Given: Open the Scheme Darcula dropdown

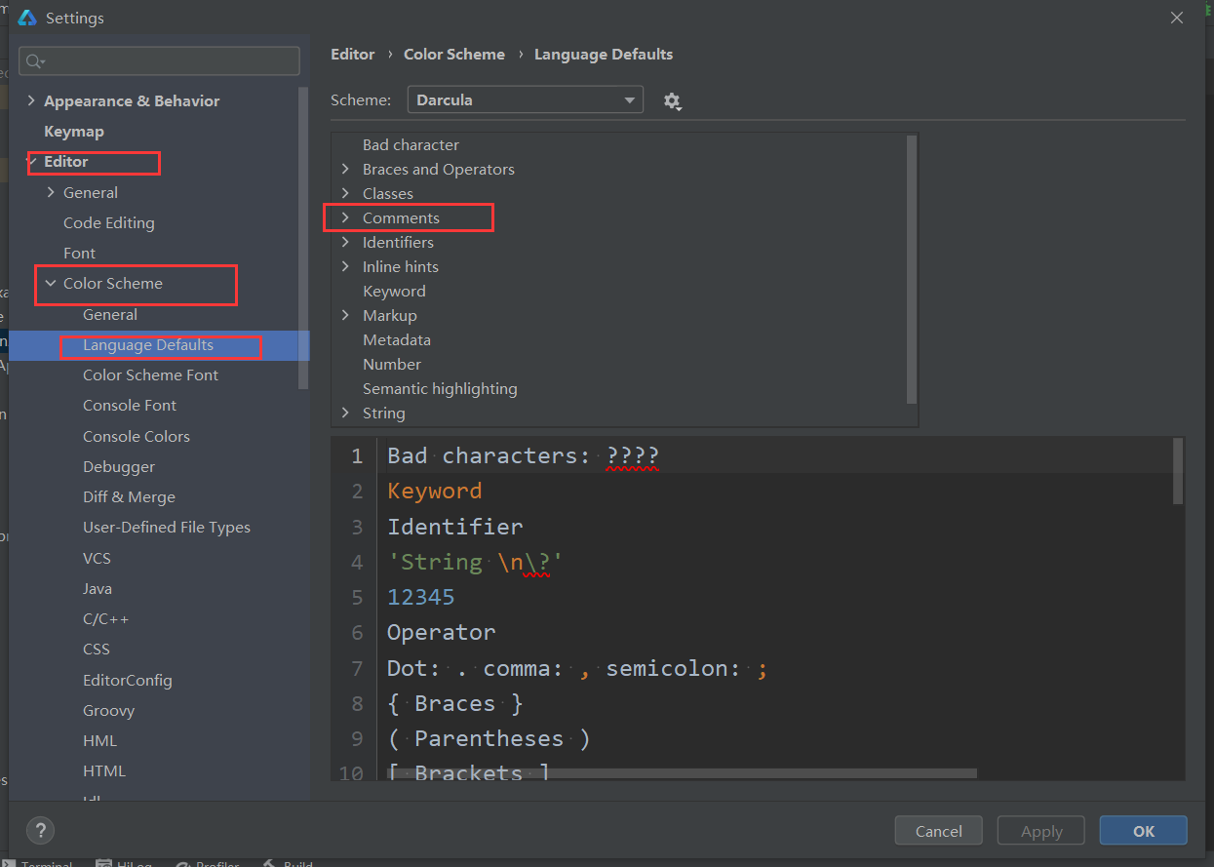Looking at the screenshot, I should pyautogui.click(x=526, y=99).
